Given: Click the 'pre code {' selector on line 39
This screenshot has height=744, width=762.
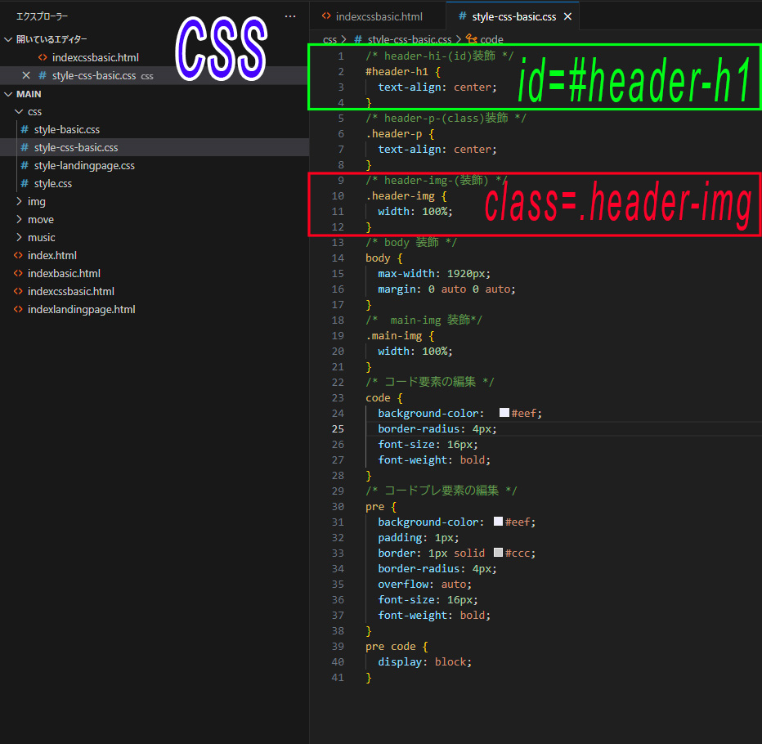Looking at the screenshot, I should pos(397,647).
